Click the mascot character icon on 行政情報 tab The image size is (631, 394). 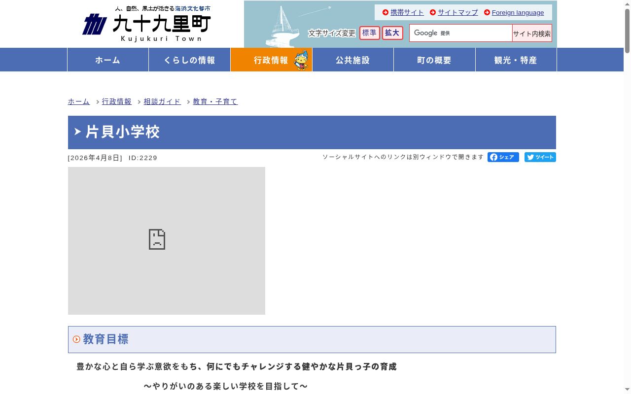click(x=301, y=60)
